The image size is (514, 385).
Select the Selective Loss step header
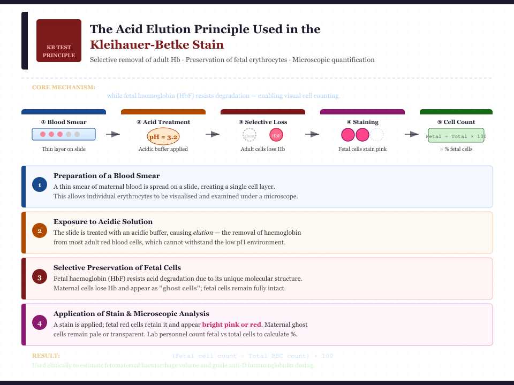pos(263,122)
